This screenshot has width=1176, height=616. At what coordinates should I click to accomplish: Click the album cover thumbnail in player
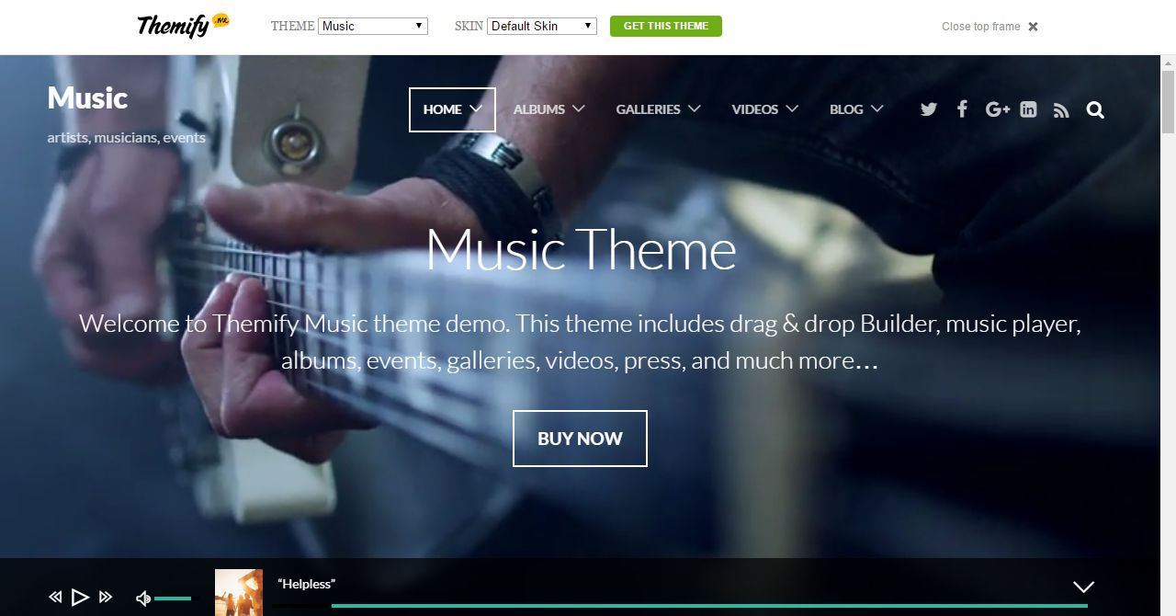pyautogui.click(x=239, y=592)
